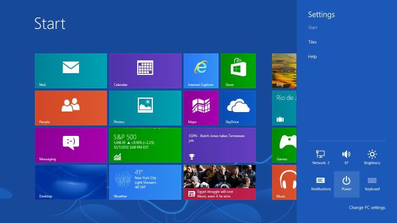Open the People tile
This screenshot has width=397, height=223.
[71, 108]
